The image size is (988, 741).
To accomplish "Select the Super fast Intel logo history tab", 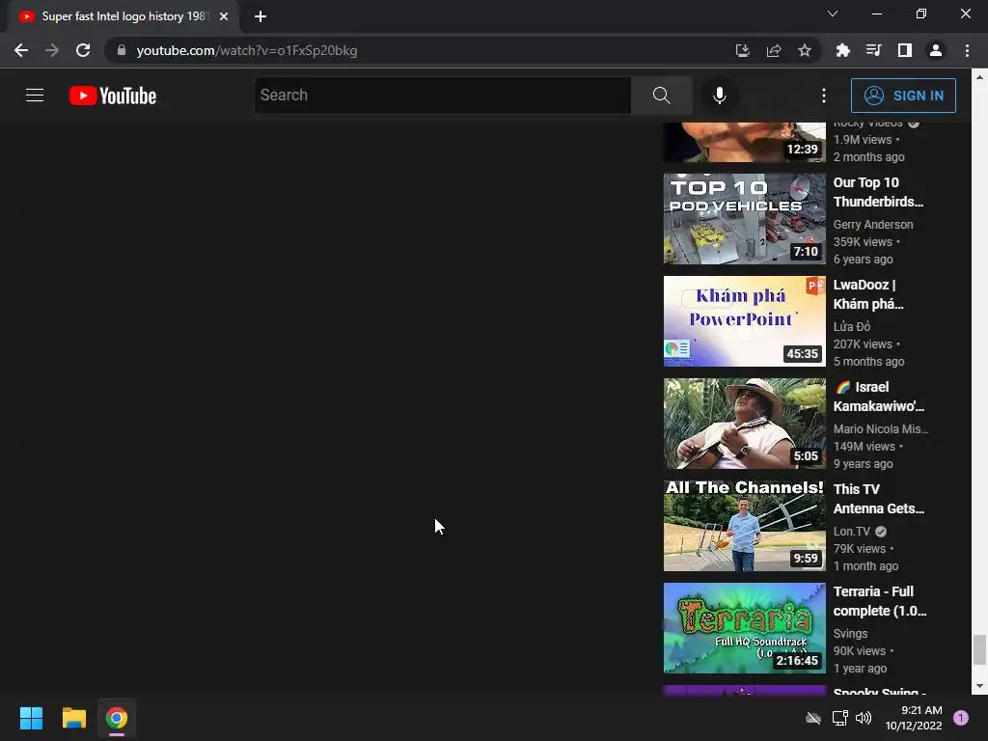I will tap(123, 16).
